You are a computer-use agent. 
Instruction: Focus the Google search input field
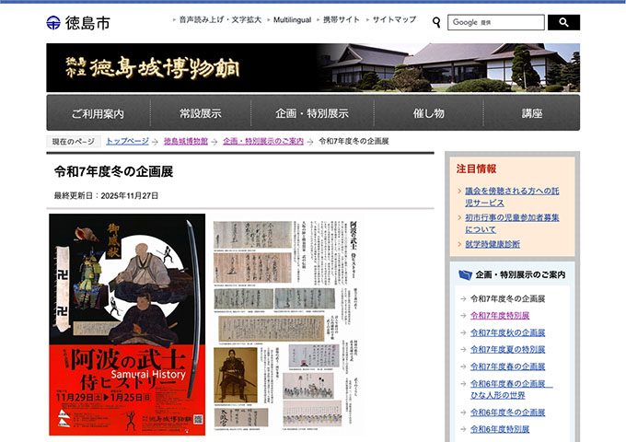(x=496, y=22)
